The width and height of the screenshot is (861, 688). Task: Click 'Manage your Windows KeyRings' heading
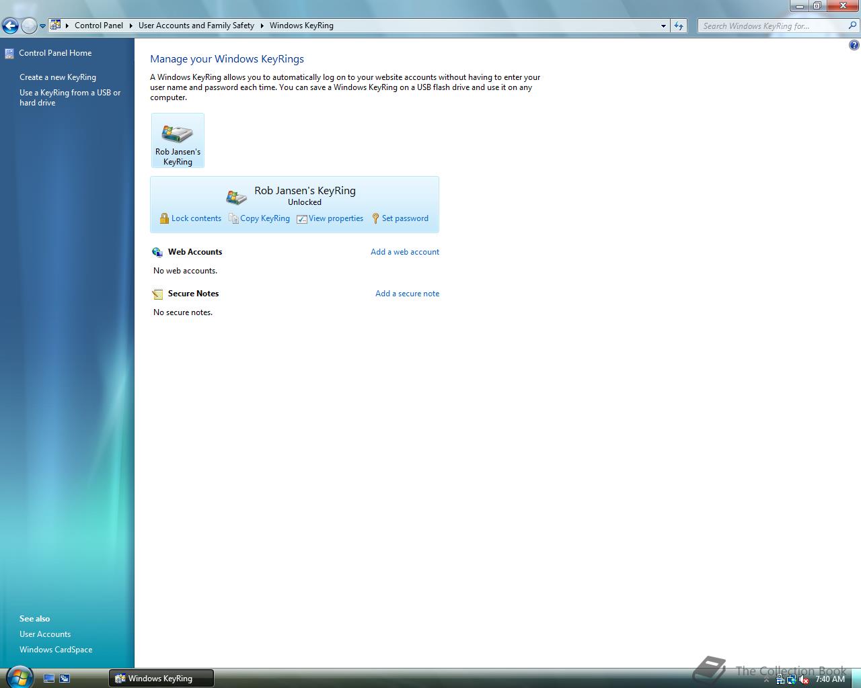tap(227, 59)
